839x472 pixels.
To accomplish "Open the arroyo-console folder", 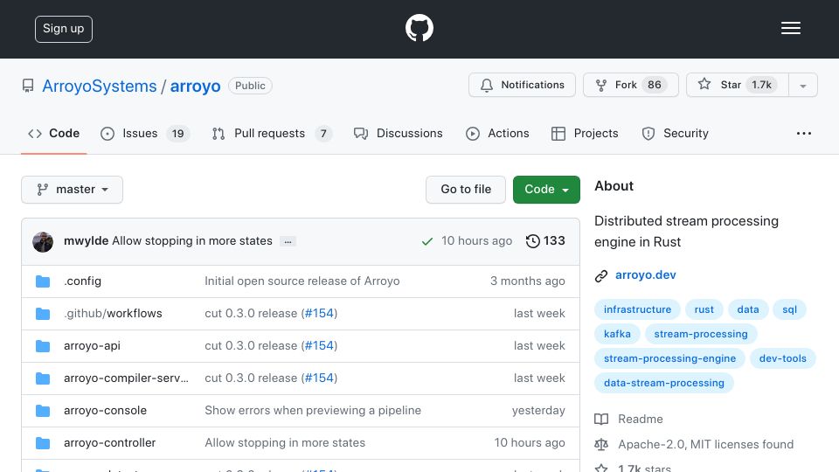I will pos(106,411).
